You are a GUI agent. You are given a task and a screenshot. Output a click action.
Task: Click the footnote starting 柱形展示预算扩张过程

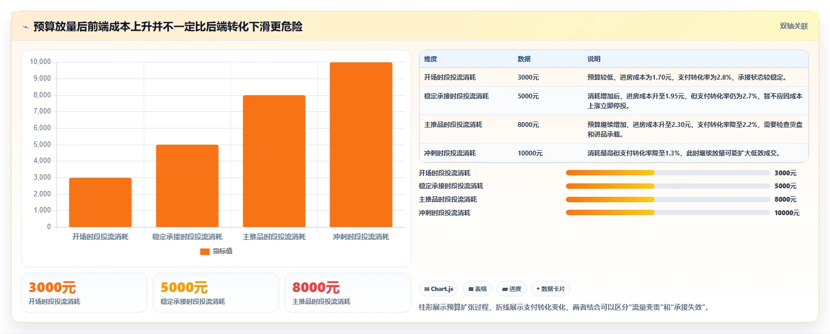click(x=565, y=308)
